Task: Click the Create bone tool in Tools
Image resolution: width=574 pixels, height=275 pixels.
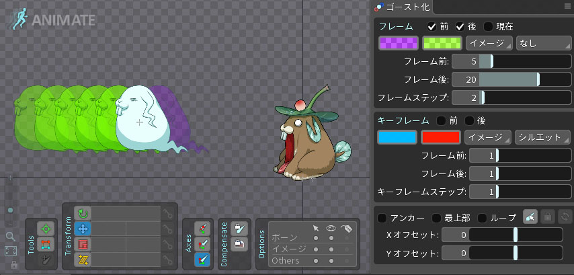Action: (46, 260)
